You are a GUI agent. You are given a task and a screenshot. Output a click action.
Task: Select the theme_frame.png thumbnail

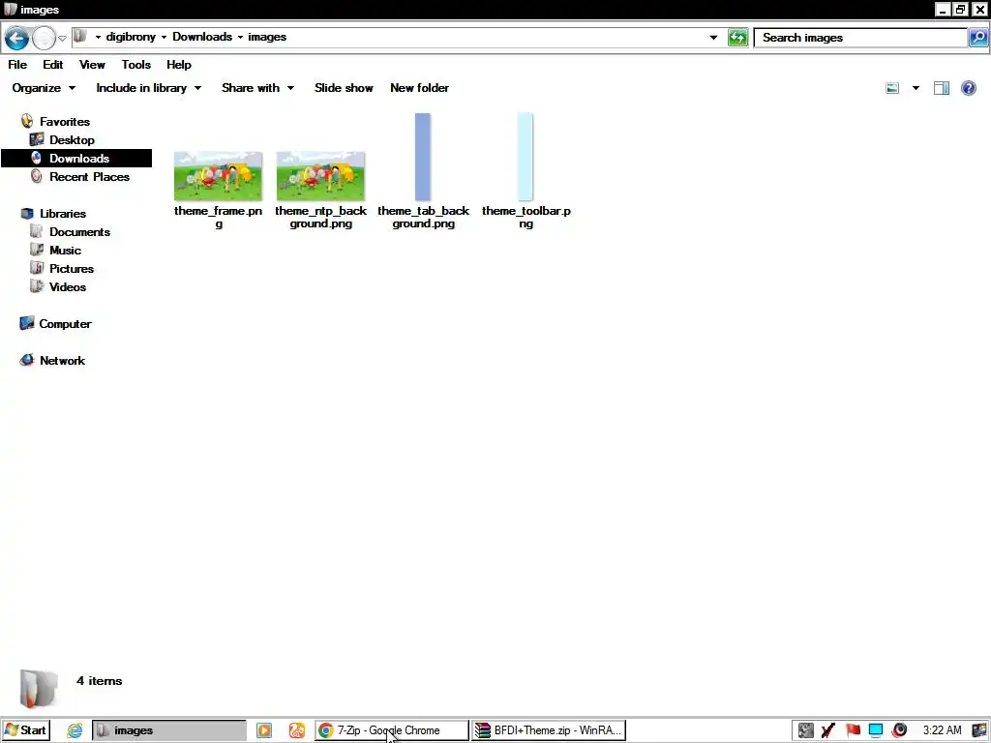tap(218, 176)
